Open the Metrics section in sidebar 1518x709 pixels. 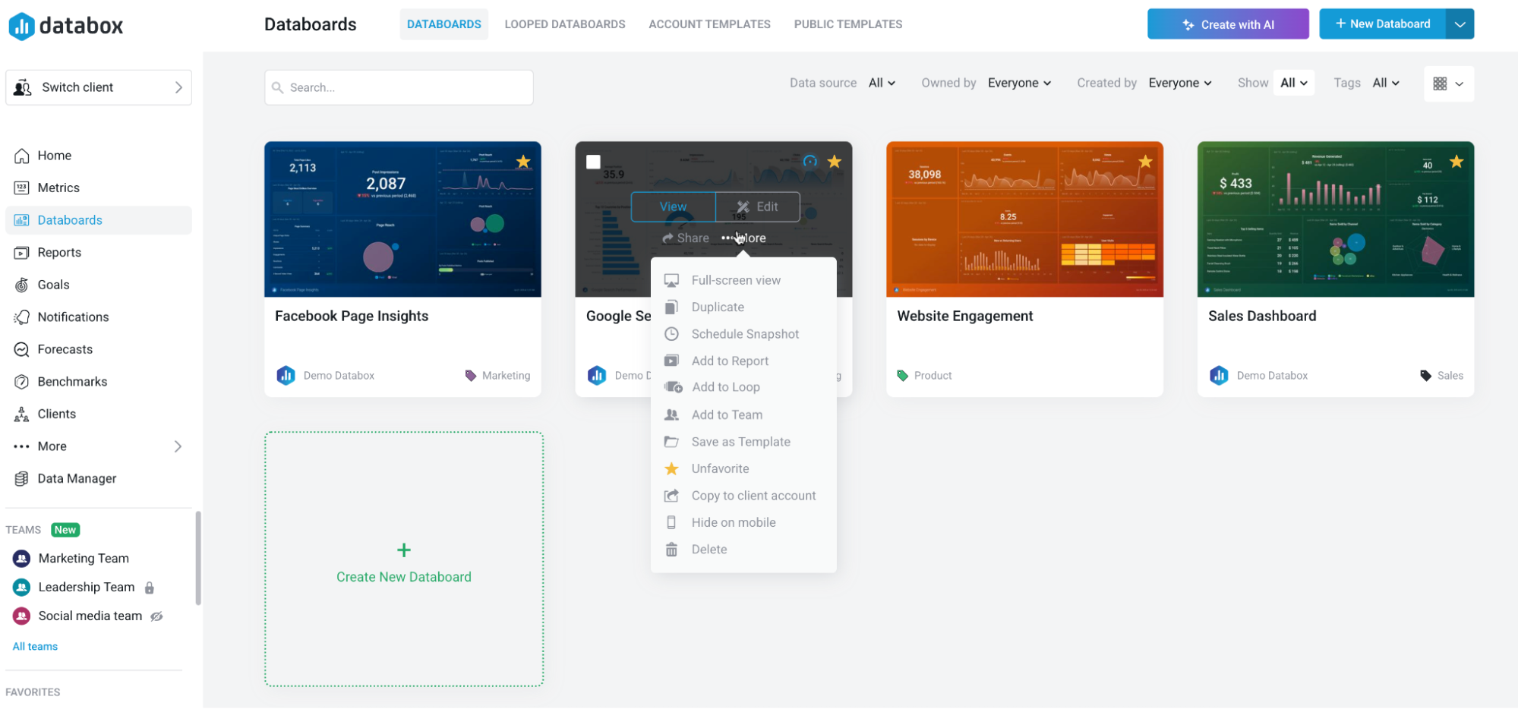click(58, 187)
